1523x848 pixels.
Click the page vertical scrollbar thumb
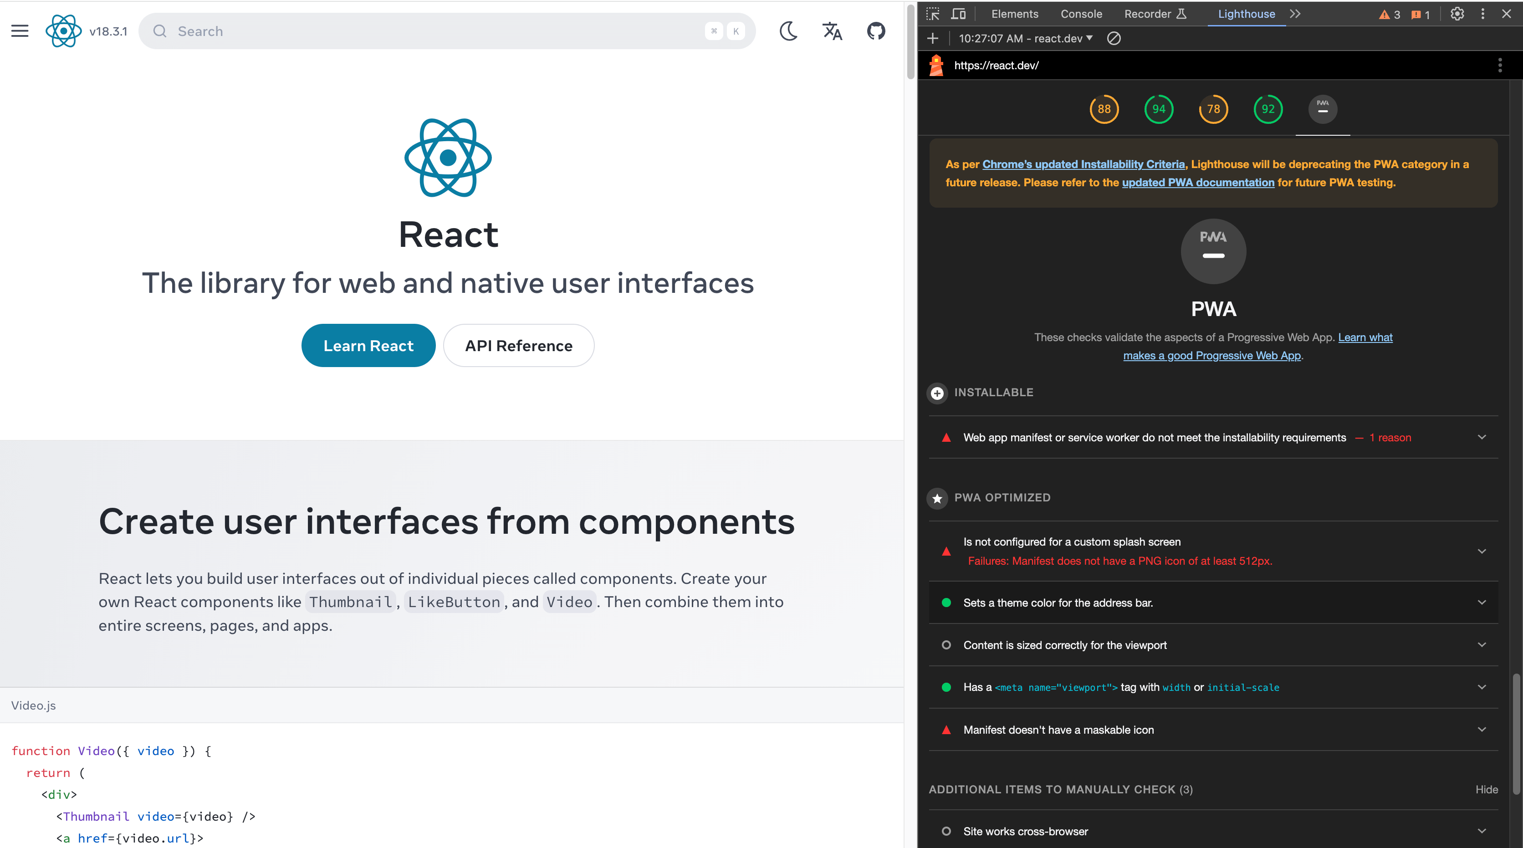point(910,41)
